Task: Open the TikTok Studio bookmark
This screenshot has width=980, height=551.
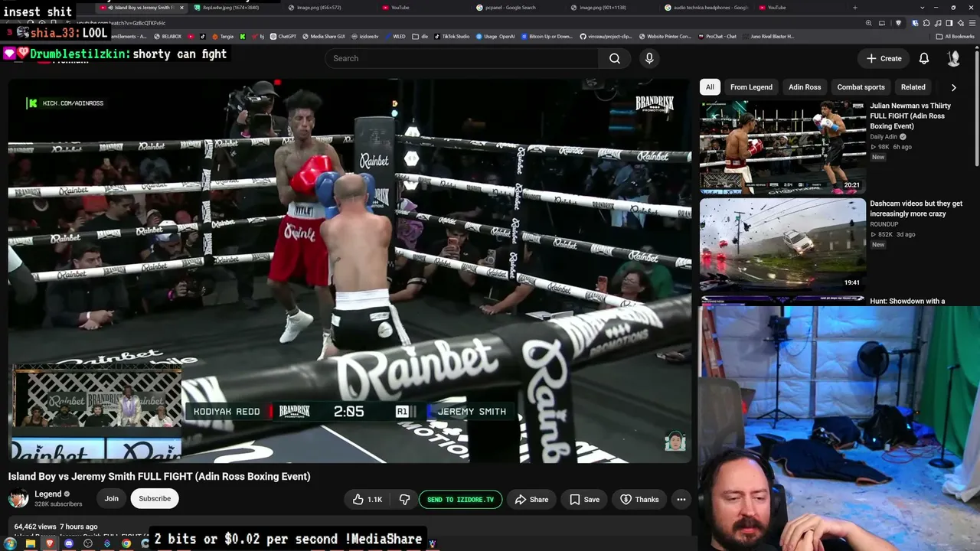Action: (x=451, y=36)
